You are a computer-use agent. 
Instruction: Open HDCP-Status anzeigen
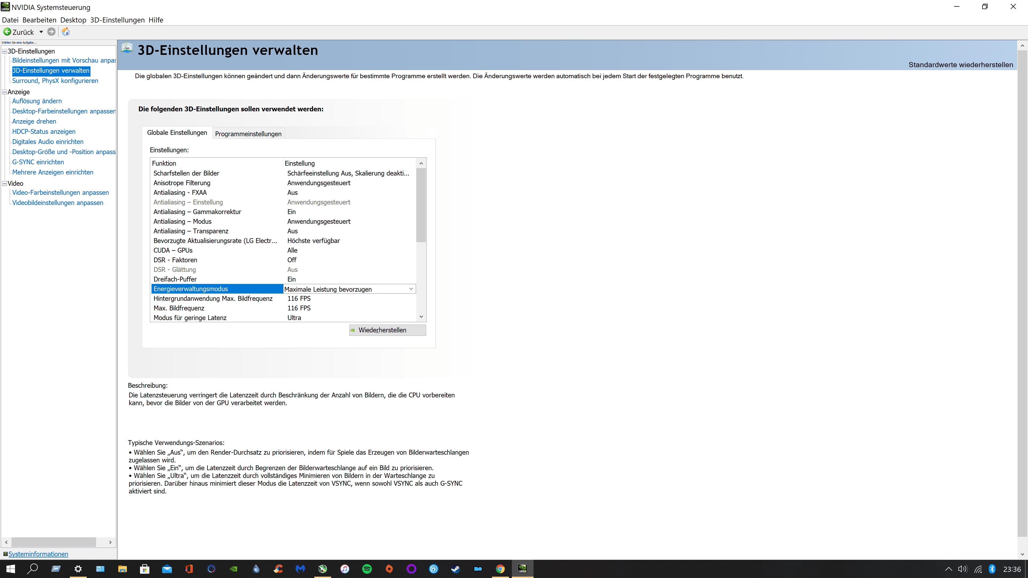click(44, 132)
